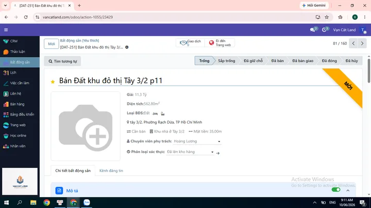Viewport: 371px width, 208px height.
Task: Reload the browser page
Action: (x=26, y=17)
